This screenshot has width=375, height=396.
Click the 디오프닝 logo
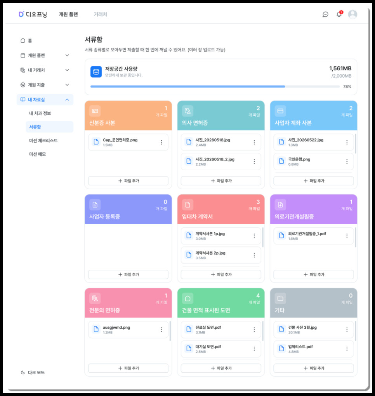(x=33, y=14)
